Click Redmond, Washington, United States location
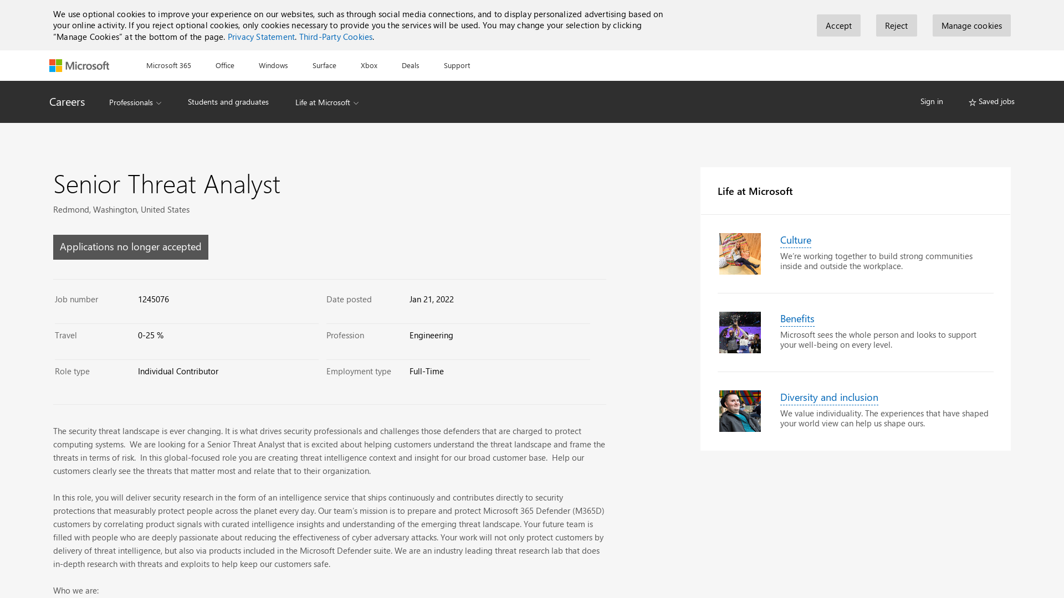 [x=121, y=209]
